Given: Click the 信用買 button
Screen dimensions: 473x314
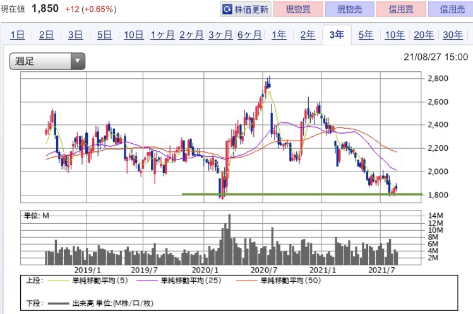Looking at the screenshot, I should [x=401, y=9].
